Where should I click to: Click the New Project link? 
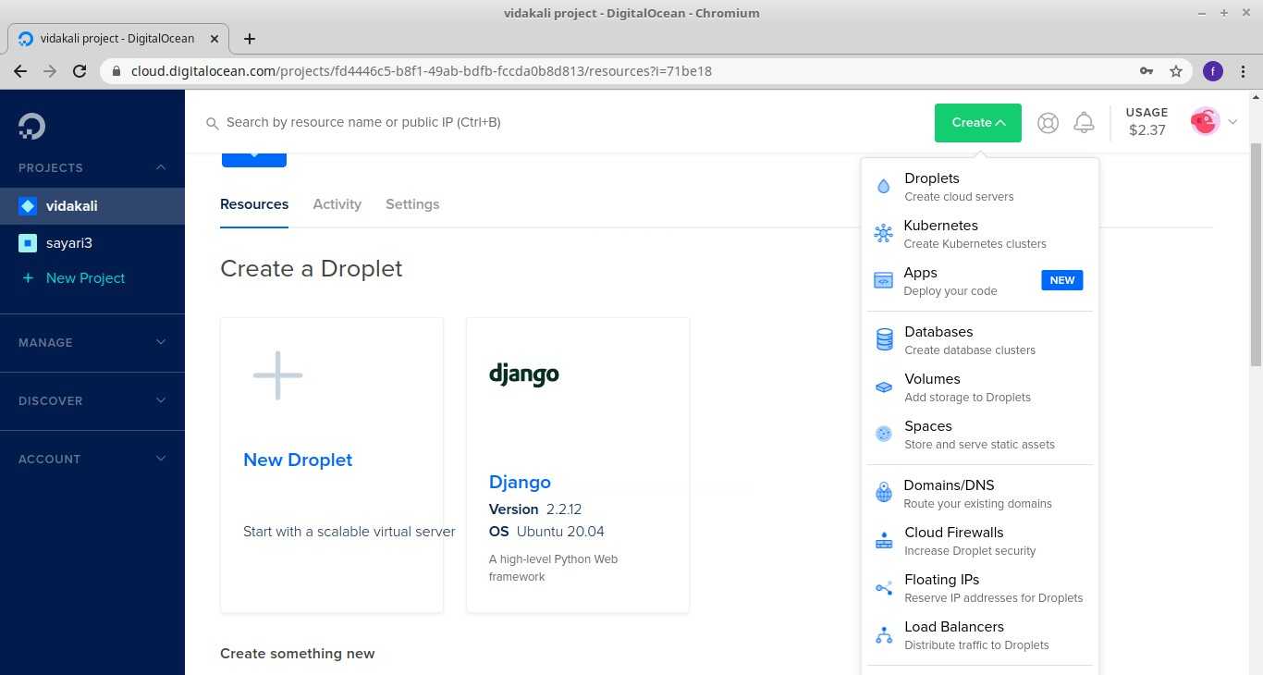click(x=85, y=278)
